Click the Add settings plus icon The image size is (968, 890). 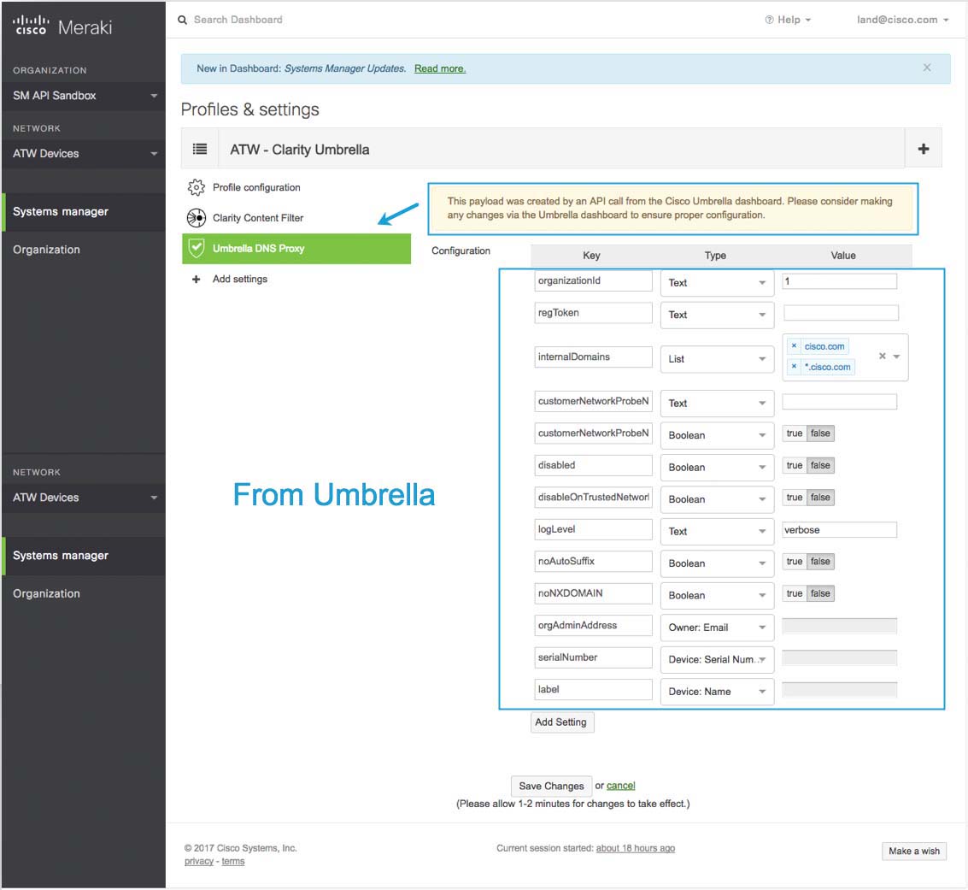point(197,280)
